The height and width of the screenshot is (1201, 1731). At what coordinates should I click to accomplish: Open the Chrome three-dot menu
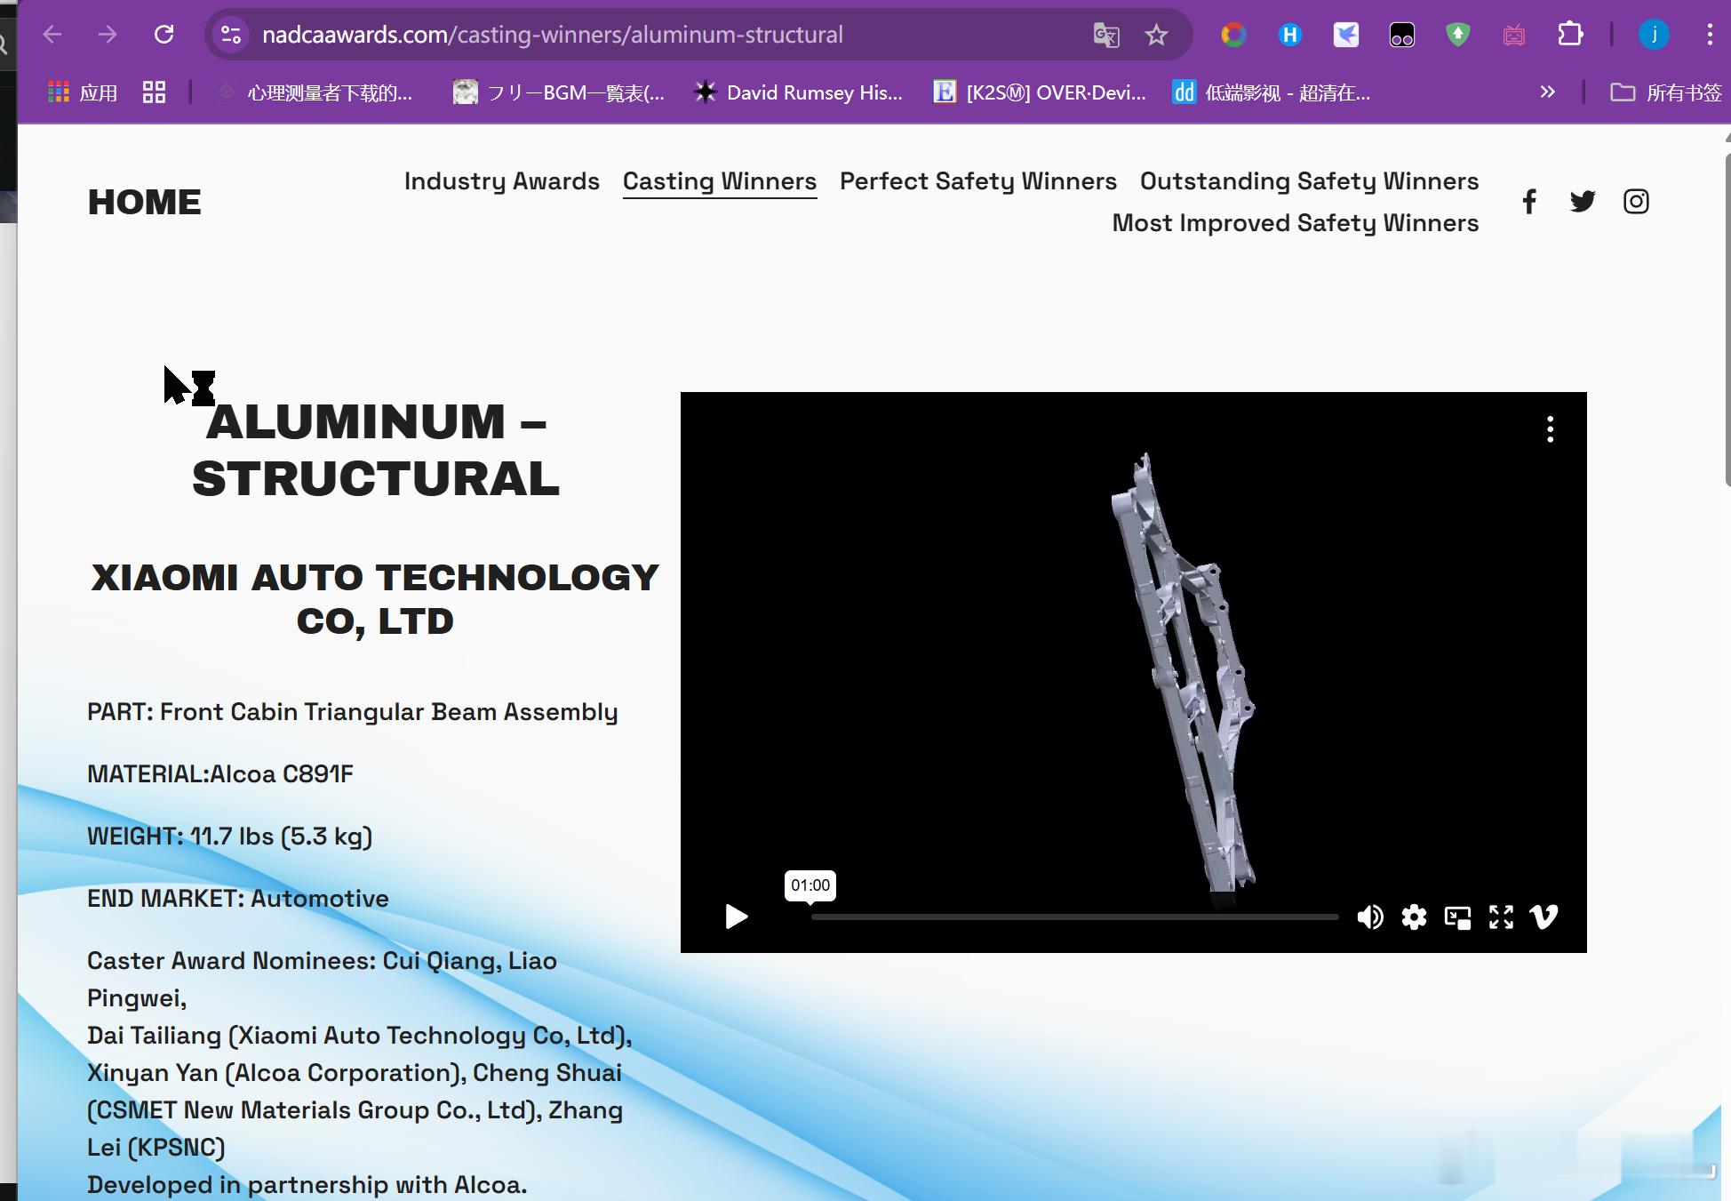[1710, 35]
